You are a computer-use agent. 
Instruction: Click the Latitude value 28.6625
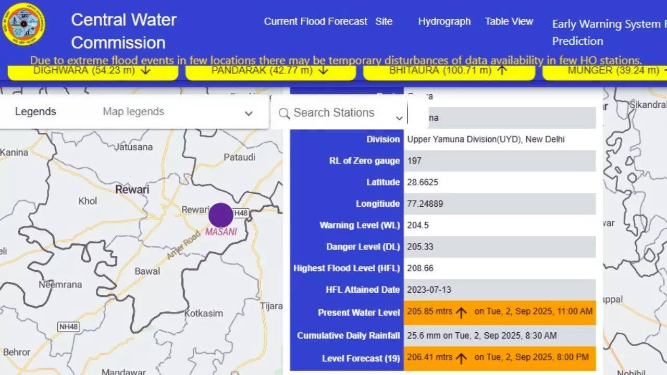(423, 182)
